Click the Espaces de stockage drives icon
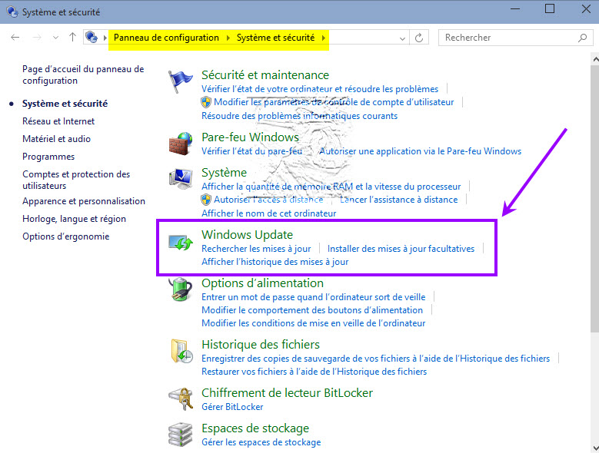The width and height of the screenshot is (599, 453). (181, 435)
